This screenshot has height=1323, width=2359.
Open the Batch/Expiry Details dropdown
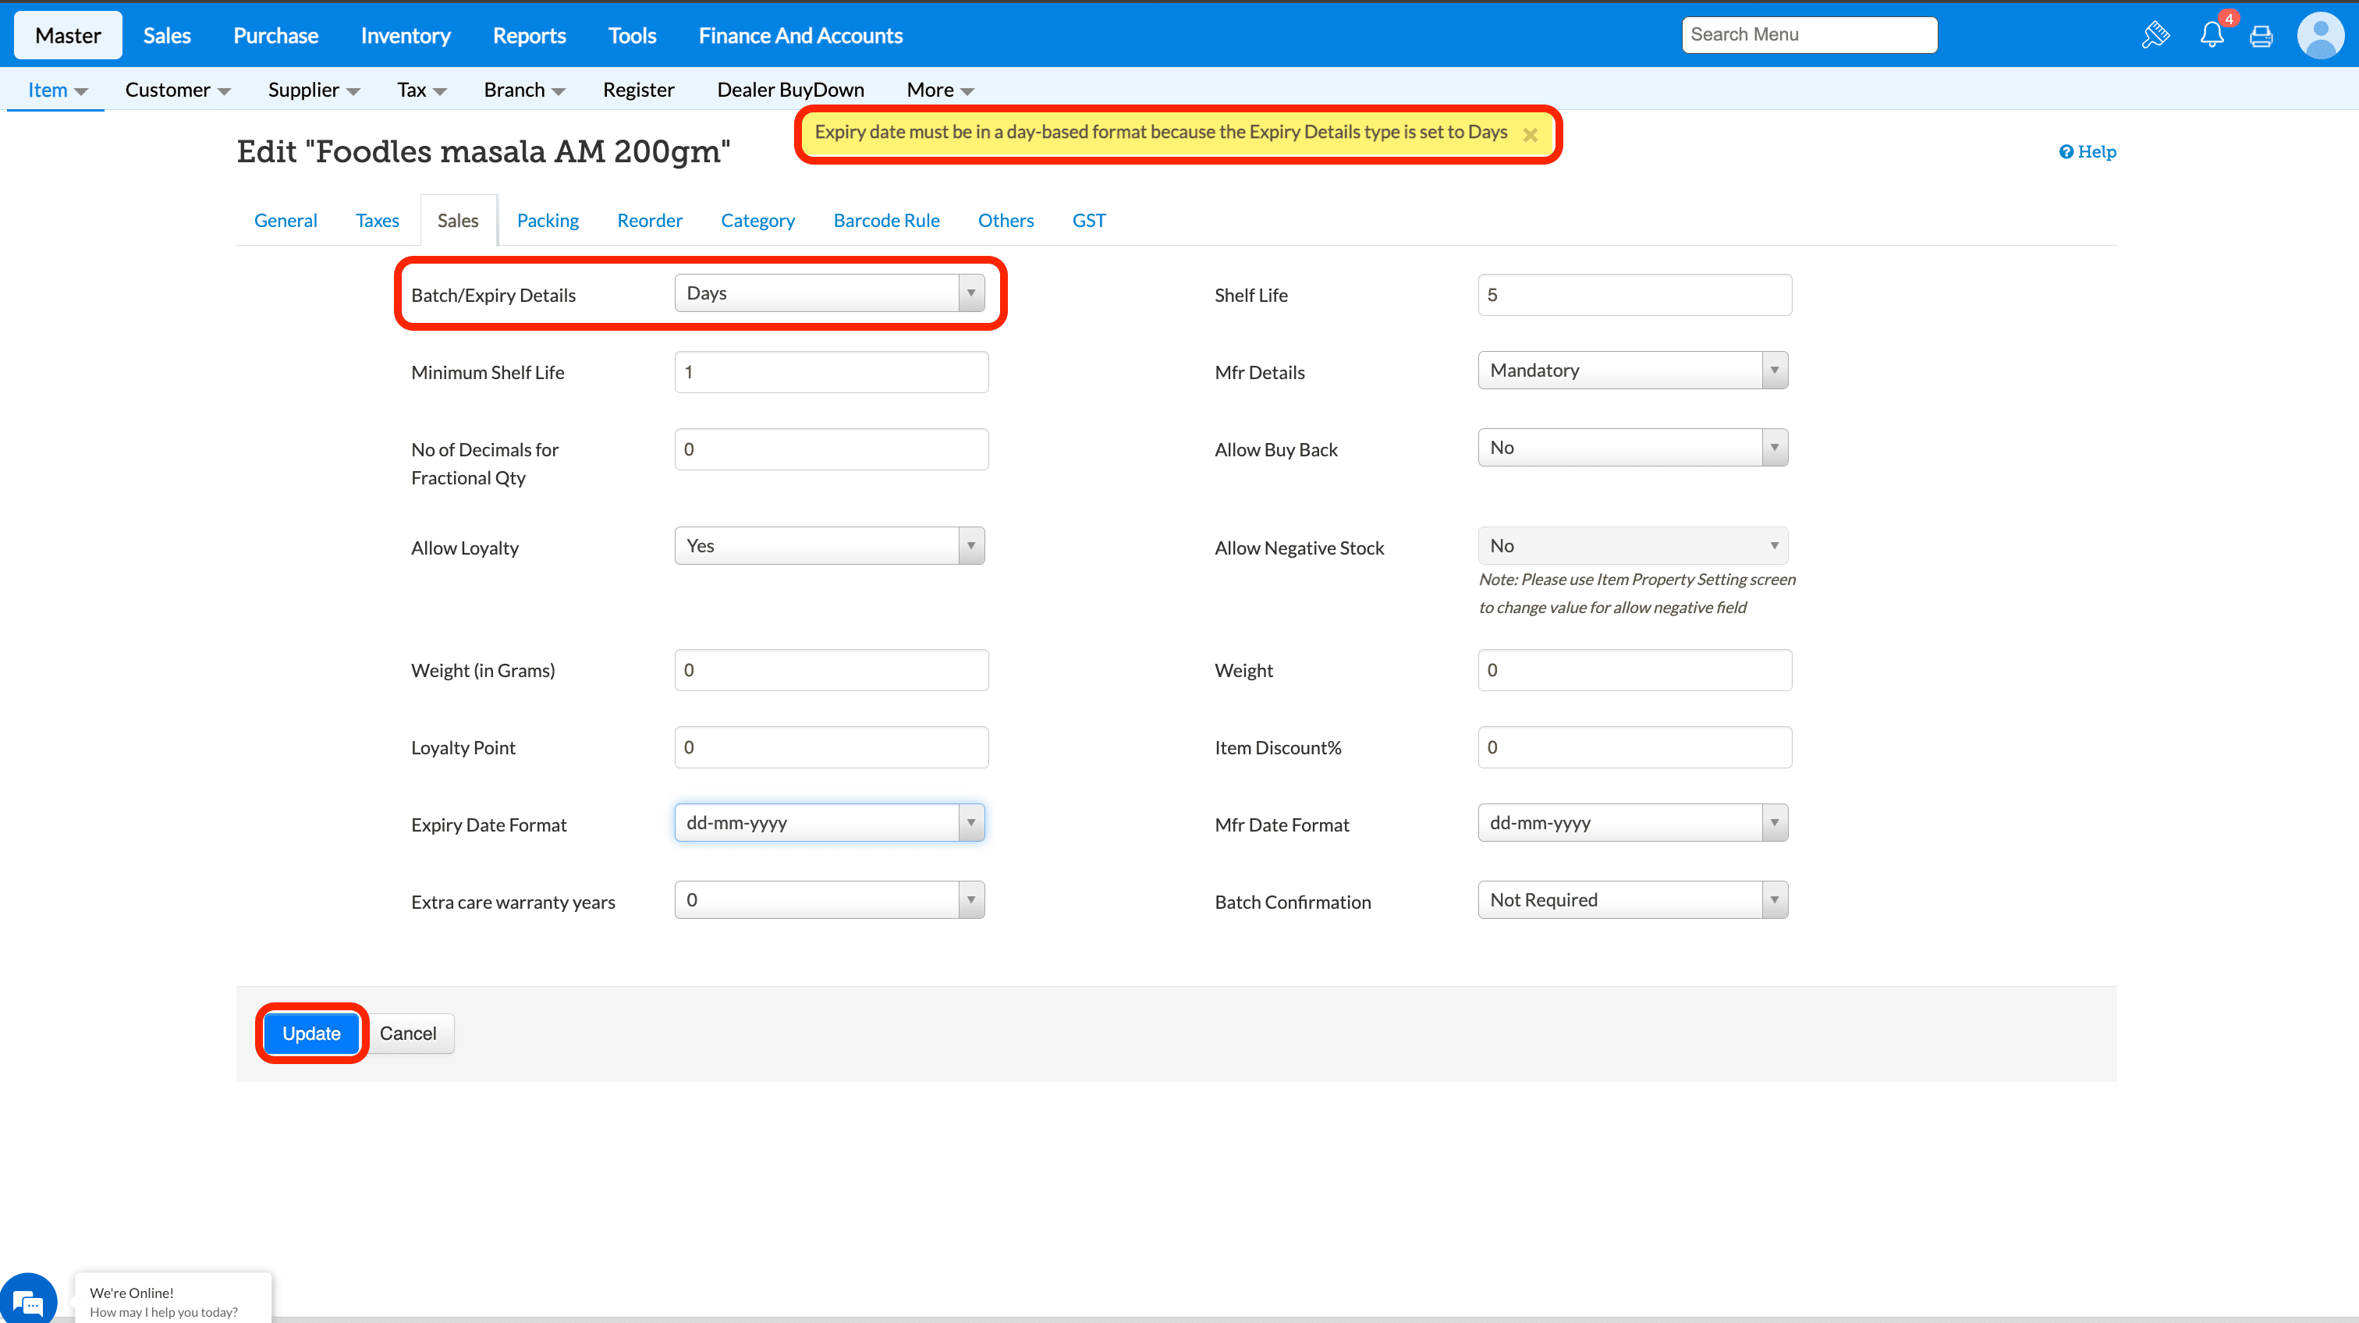pos(828,293)
